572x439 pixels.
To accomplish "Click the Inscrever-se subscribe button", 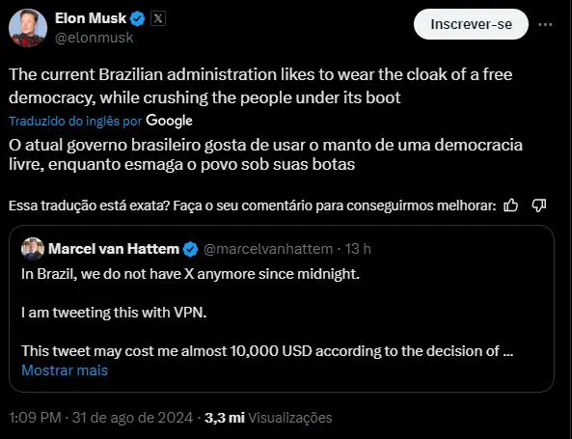I will point(471,24).
